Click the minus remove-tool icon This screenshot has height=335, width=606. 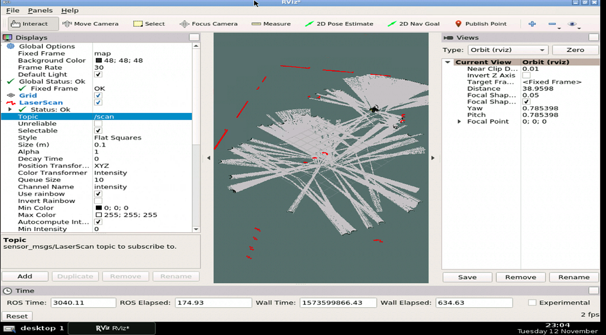click(x=552, y=24)
